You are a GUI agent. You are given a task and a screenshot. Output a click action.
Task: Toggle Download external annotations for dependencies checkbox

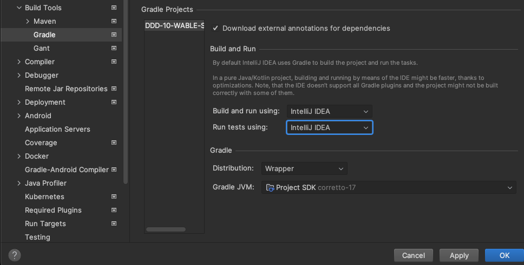pyautogui.click(x=215, y=28)
